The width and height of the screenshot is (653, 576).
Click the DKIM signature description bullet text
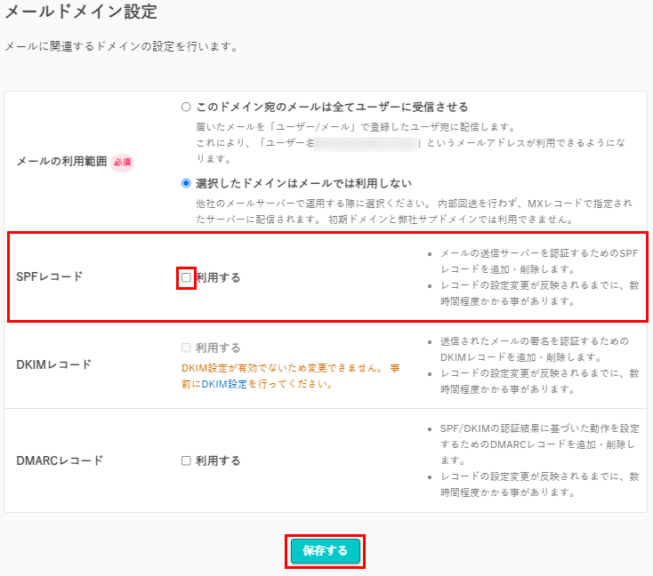point(534,349)
